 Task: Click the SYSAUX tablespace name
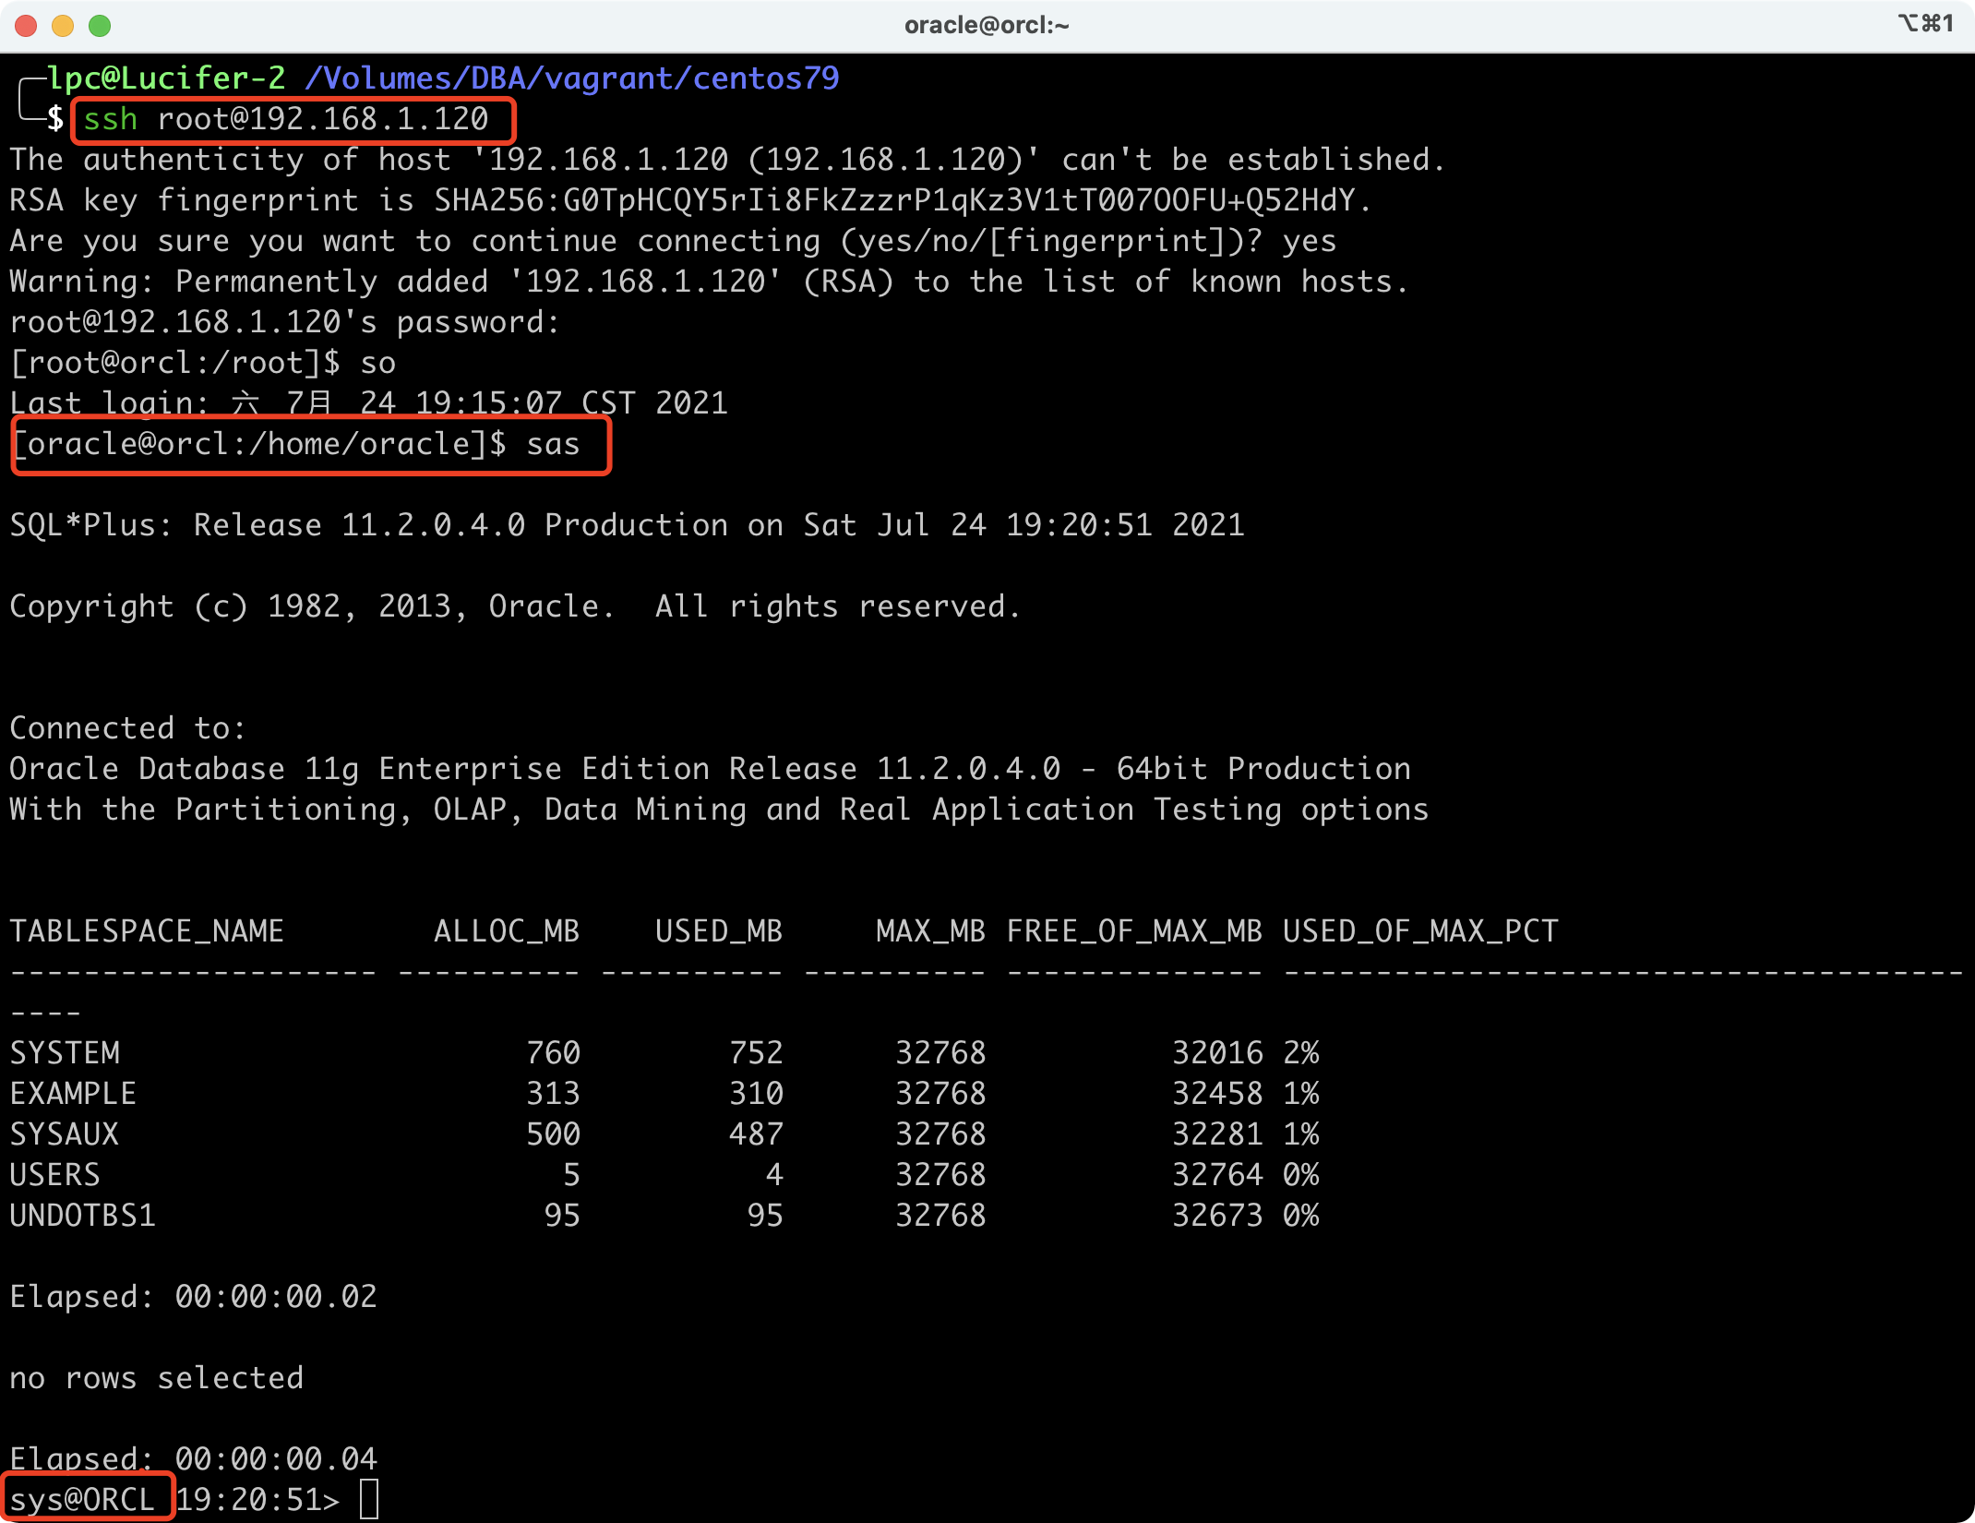tap(65, 1134)
